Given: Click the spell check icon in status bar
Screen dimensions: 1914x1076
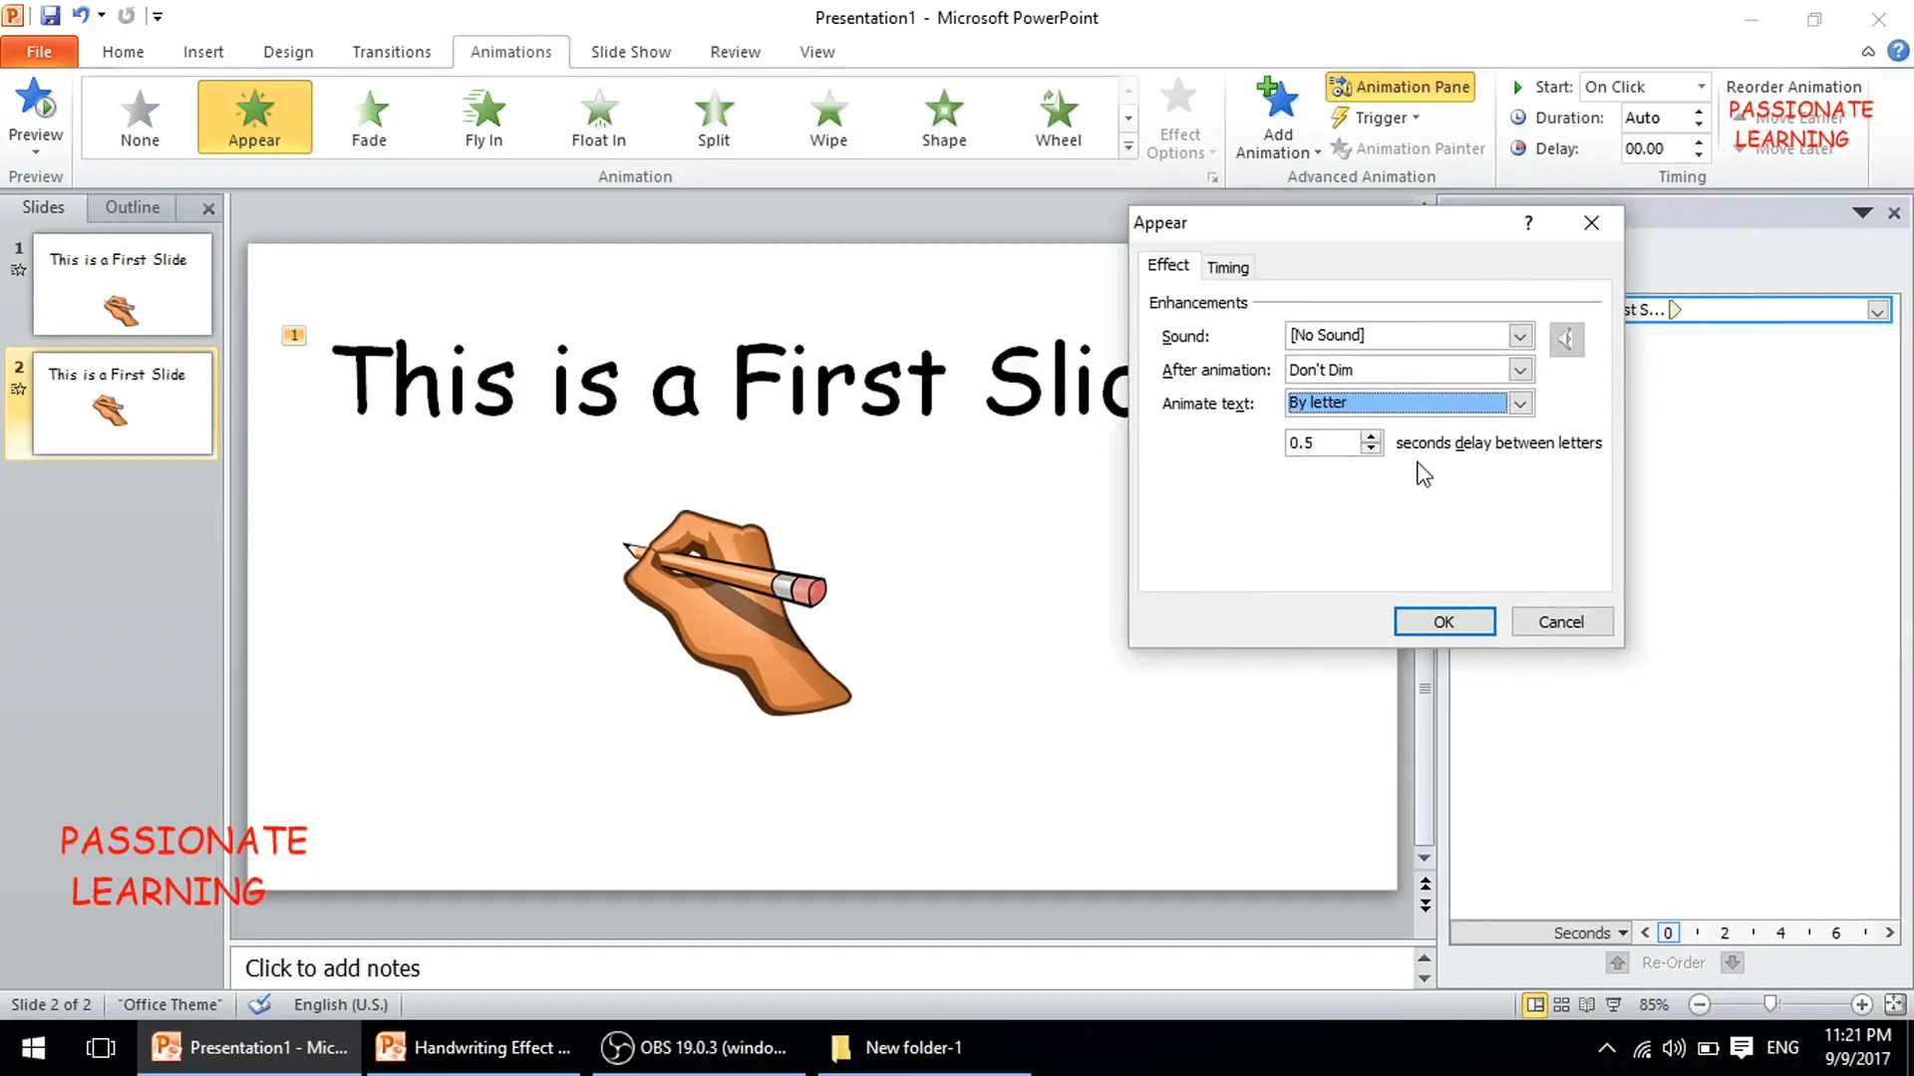Looking at the screenshot, I should [x=259, y=1004].
